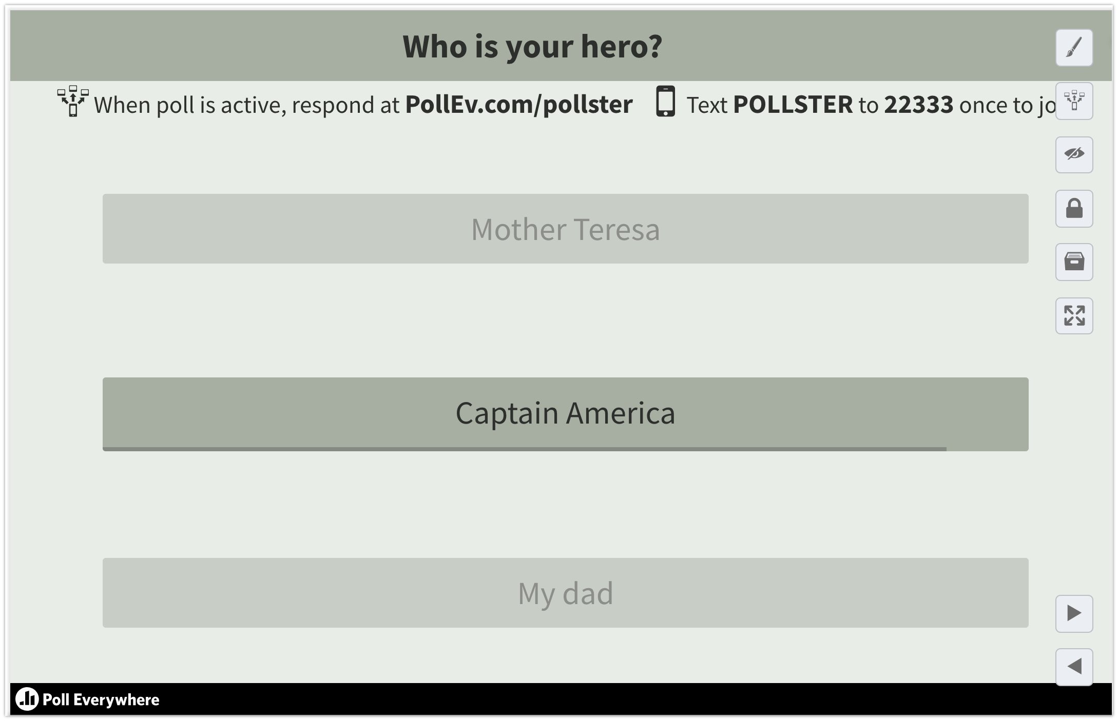Enter fullscreen with the expand-arrows icon
This screenshot has width=1118, height=721.
(1074, 316)
